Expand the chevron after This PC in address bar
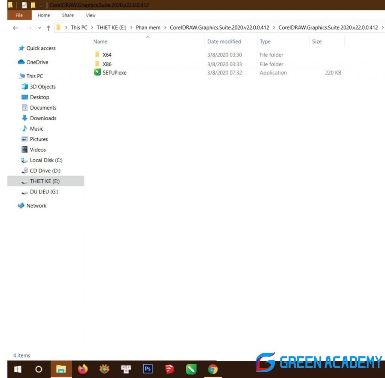The image size is (385, 378). 92,27
